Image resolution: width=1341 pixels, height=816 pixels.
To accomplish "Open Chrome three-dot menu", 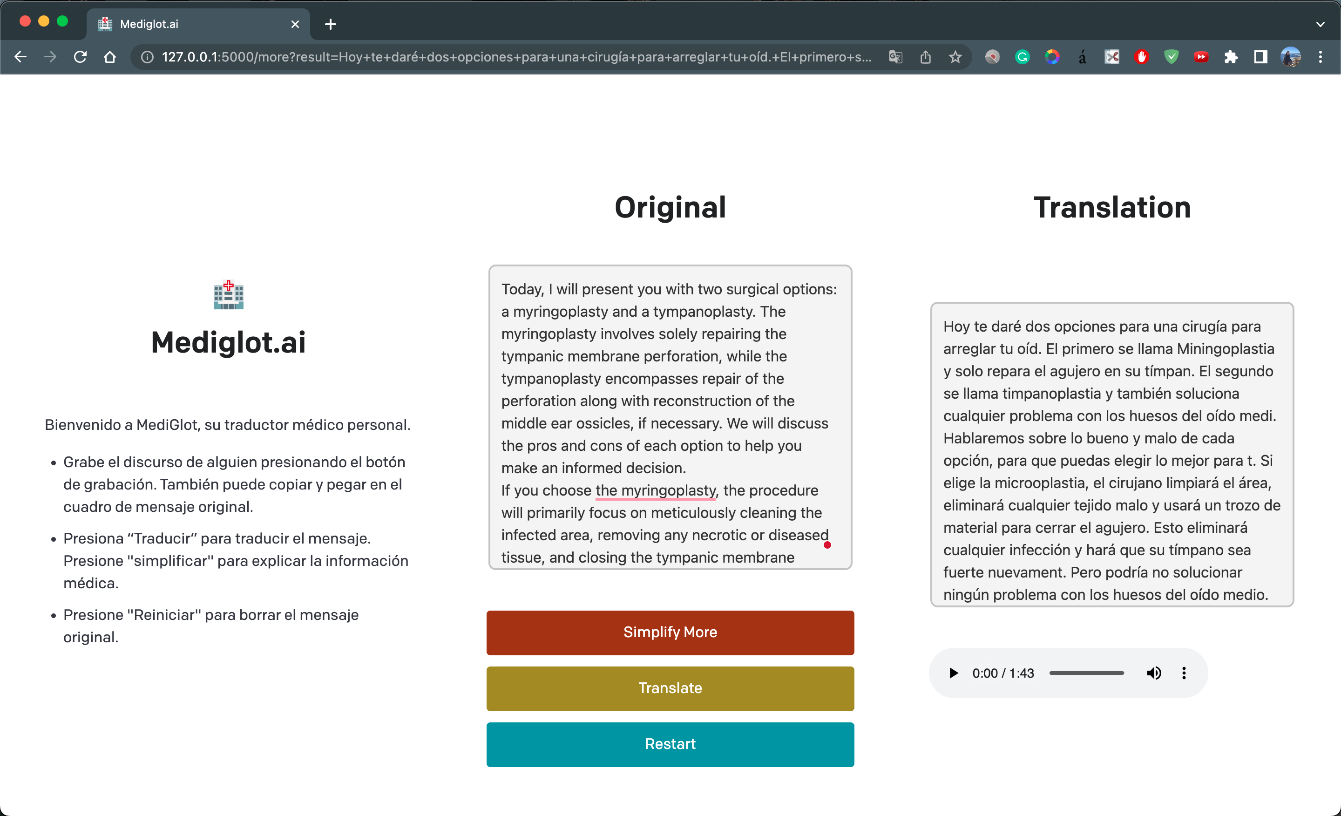I will tap(1321, 57).
